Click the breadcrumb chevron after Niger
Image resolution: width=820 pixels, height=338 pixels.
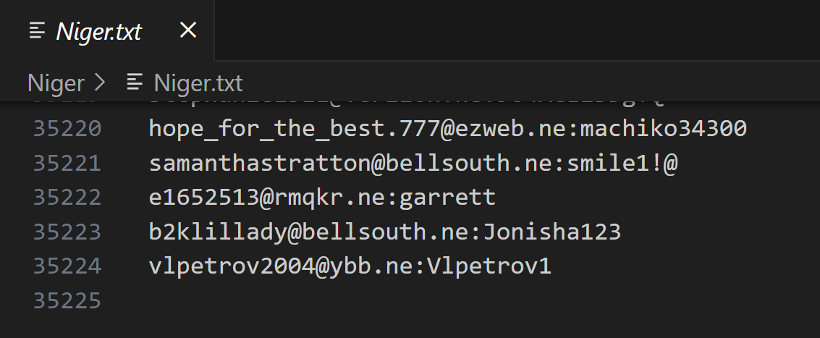100,83
